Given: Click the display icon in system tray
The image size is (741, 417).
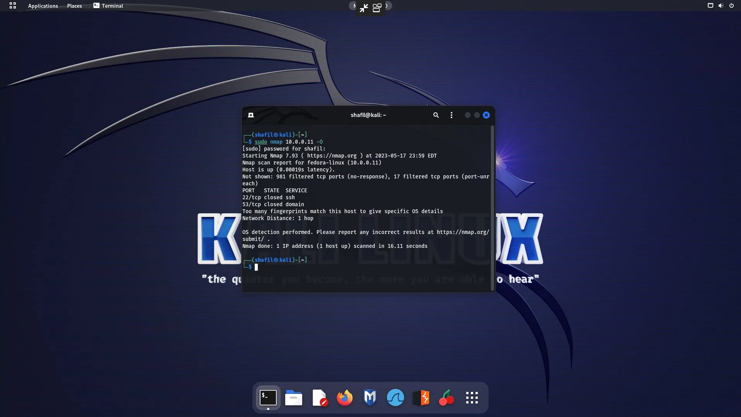Looking at the screenshot, I should (x=710, y=6).
